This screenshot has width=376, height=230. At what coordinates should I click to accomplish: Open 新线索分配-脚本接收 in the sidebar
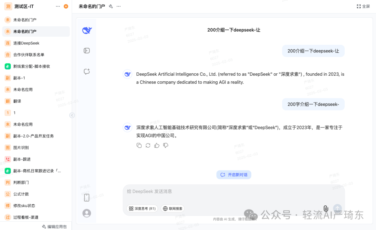(x=36, y=66)
